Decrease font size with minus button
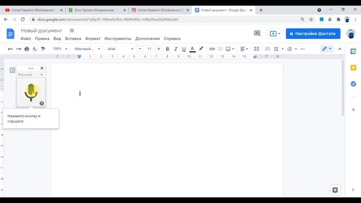The image size is (361, 203). [140, 49]
